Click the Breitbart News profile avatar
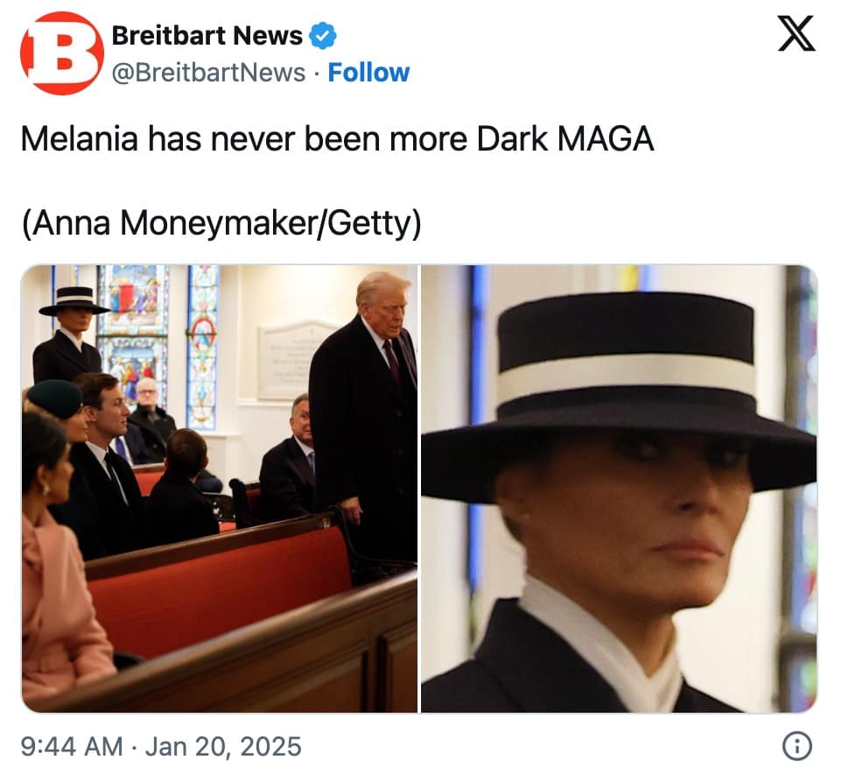 [x=61, y=53]
